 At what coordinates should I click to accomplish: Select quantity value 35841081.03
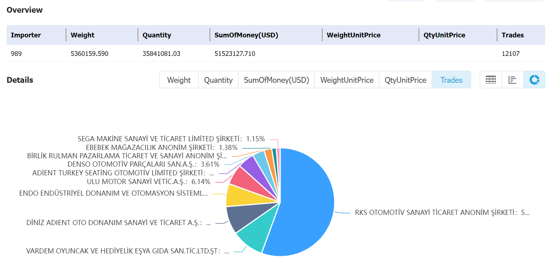(x=161, y=54)
